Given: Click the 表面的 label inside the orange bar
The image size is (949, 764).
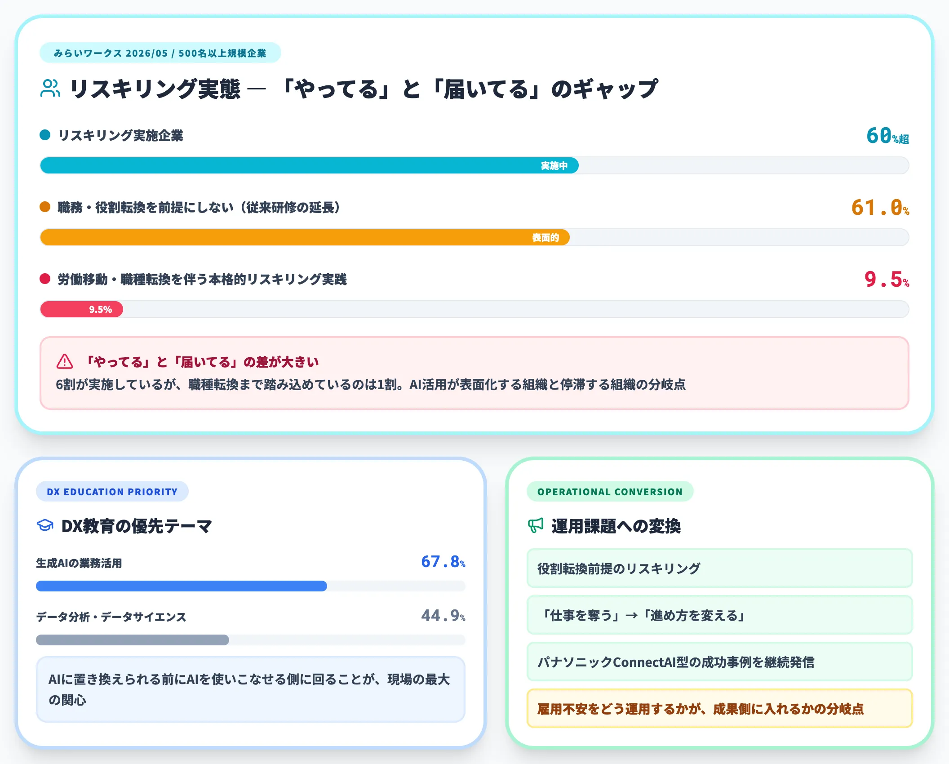Looking at the screenshot, I should click(x=545, y=237).
